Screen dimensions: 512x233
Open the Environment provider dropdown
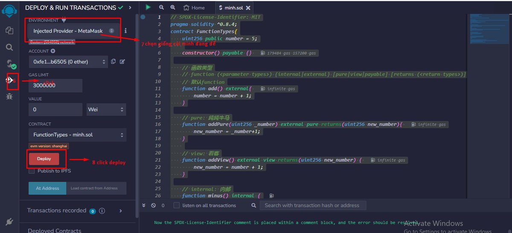73,31
